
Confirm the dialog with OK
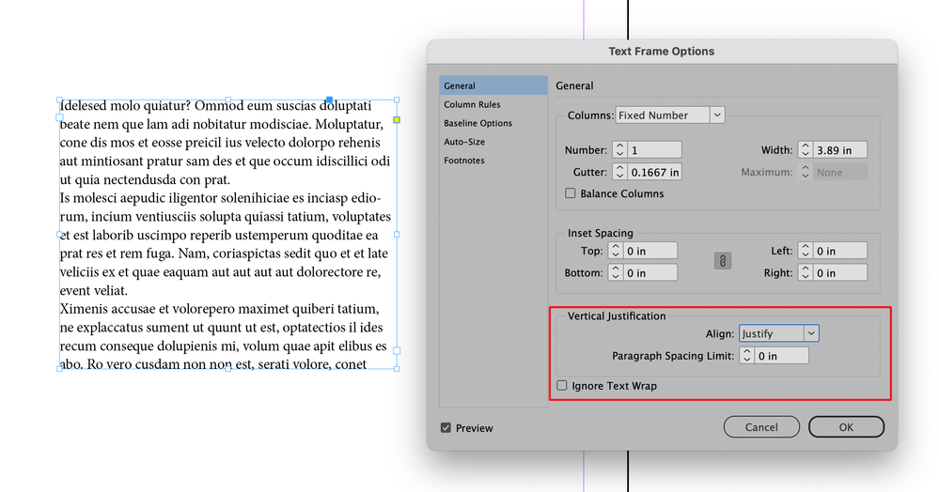[x=846, y=427]
